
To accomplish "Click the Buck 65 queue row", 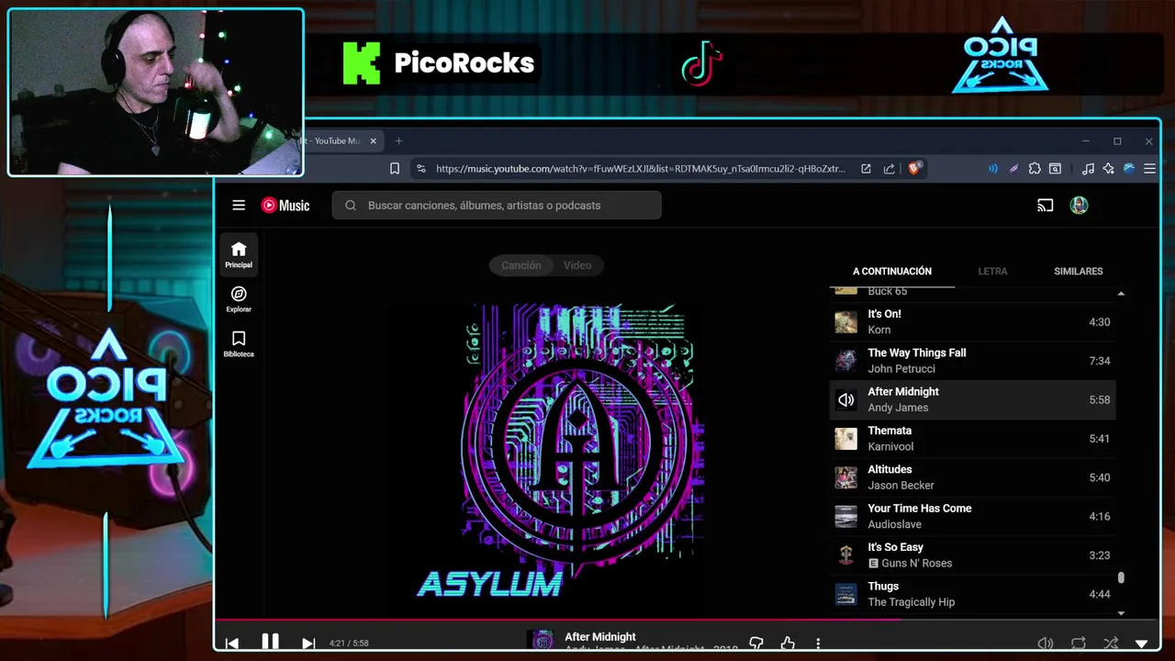I will point(972,292).
